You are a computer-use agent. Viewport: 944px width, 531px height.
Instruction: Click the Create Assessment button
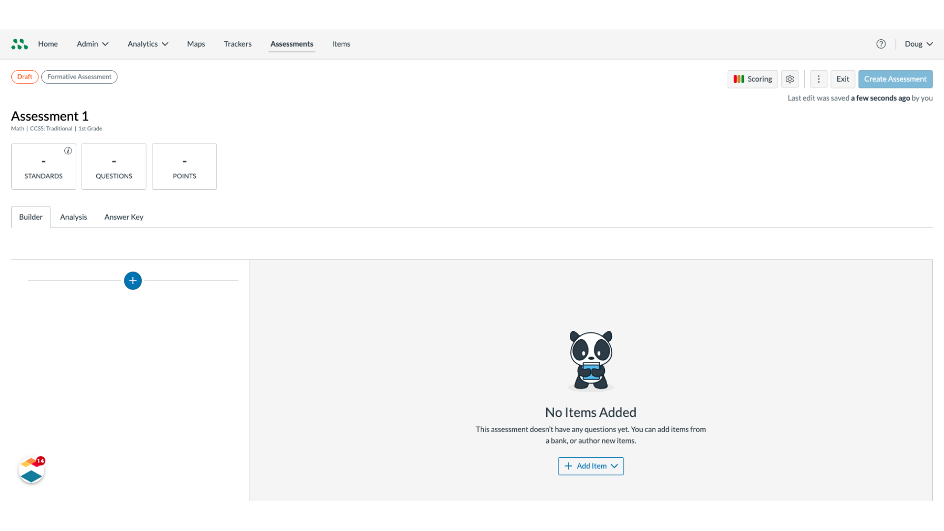point(895,79)
